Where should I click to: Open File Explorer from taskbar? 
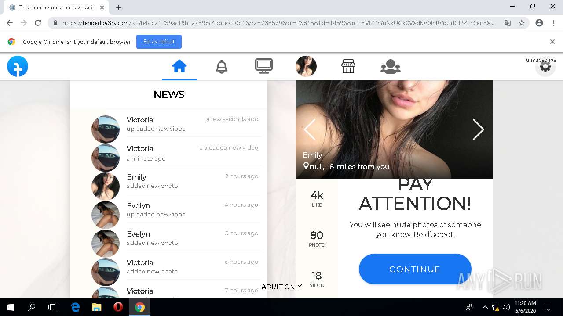tap(97, 307)
